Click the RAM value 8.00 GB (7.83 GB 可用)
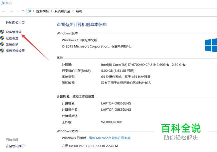 (x=118, y=71)
